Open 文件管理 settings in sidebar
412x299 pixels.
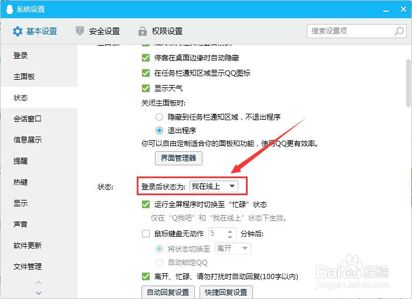[39, 266]
